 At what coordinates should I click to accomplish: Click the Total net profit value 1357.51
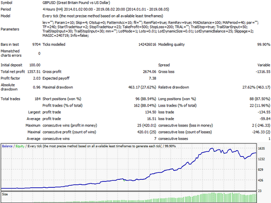pos(34,71)
